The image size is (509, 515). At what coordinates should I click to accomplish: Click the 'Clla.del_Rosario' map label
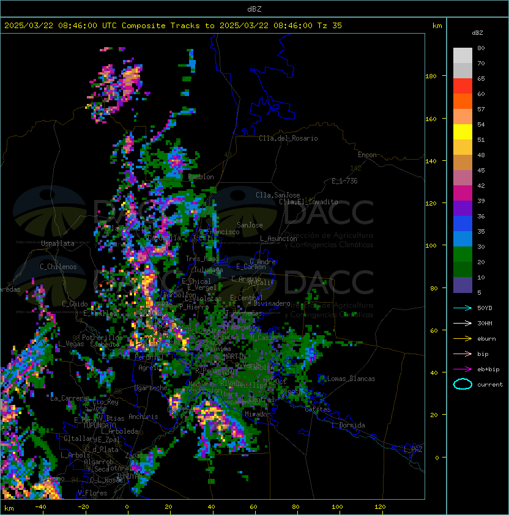(x=288, y=138)
